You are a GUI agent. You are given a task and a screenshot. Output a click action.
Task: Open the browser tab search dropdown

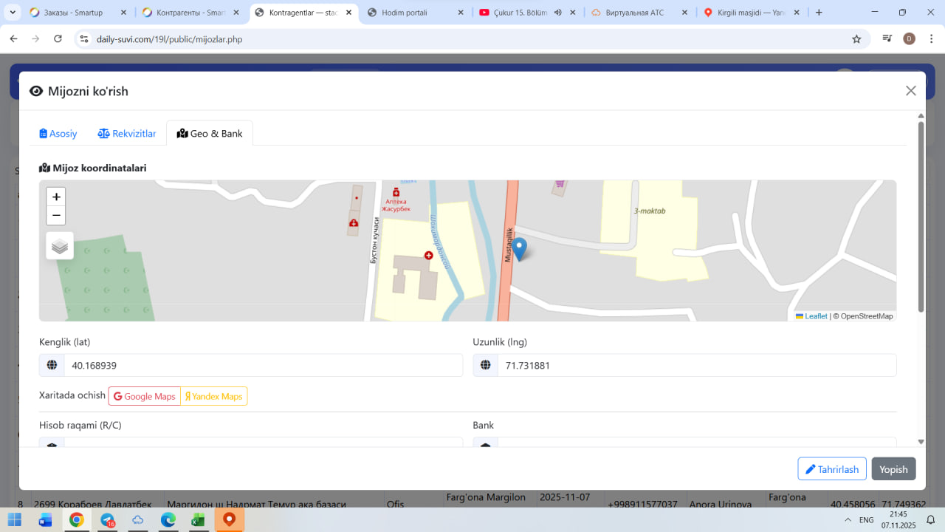point(13,13)
